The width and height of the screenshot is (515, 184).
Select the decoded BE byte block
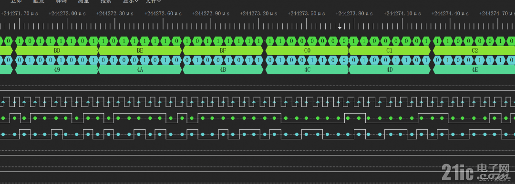(140, 51)
